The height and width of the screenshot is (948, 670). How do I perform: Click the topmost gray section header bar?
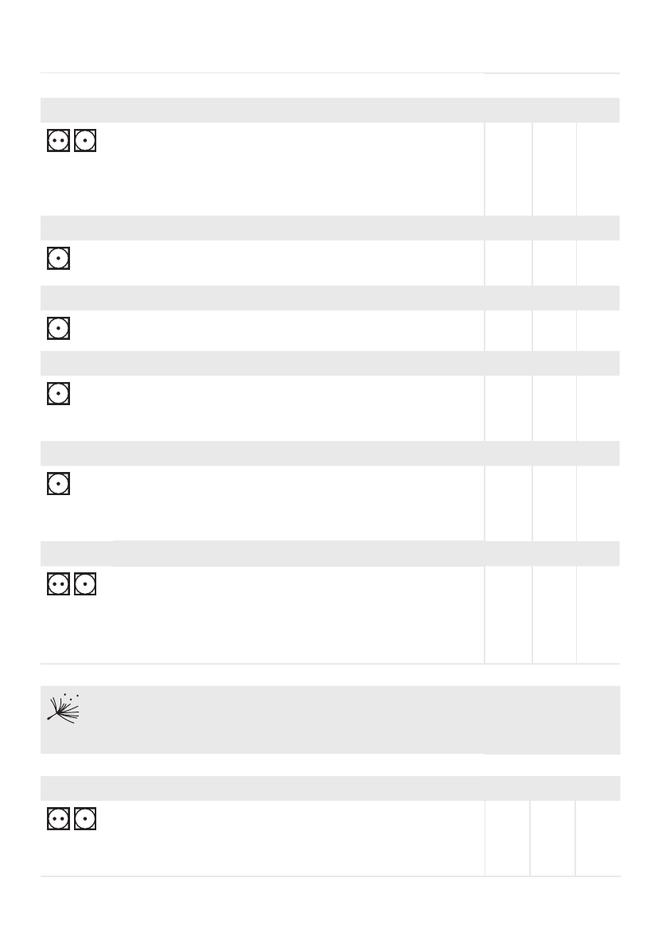329,110
